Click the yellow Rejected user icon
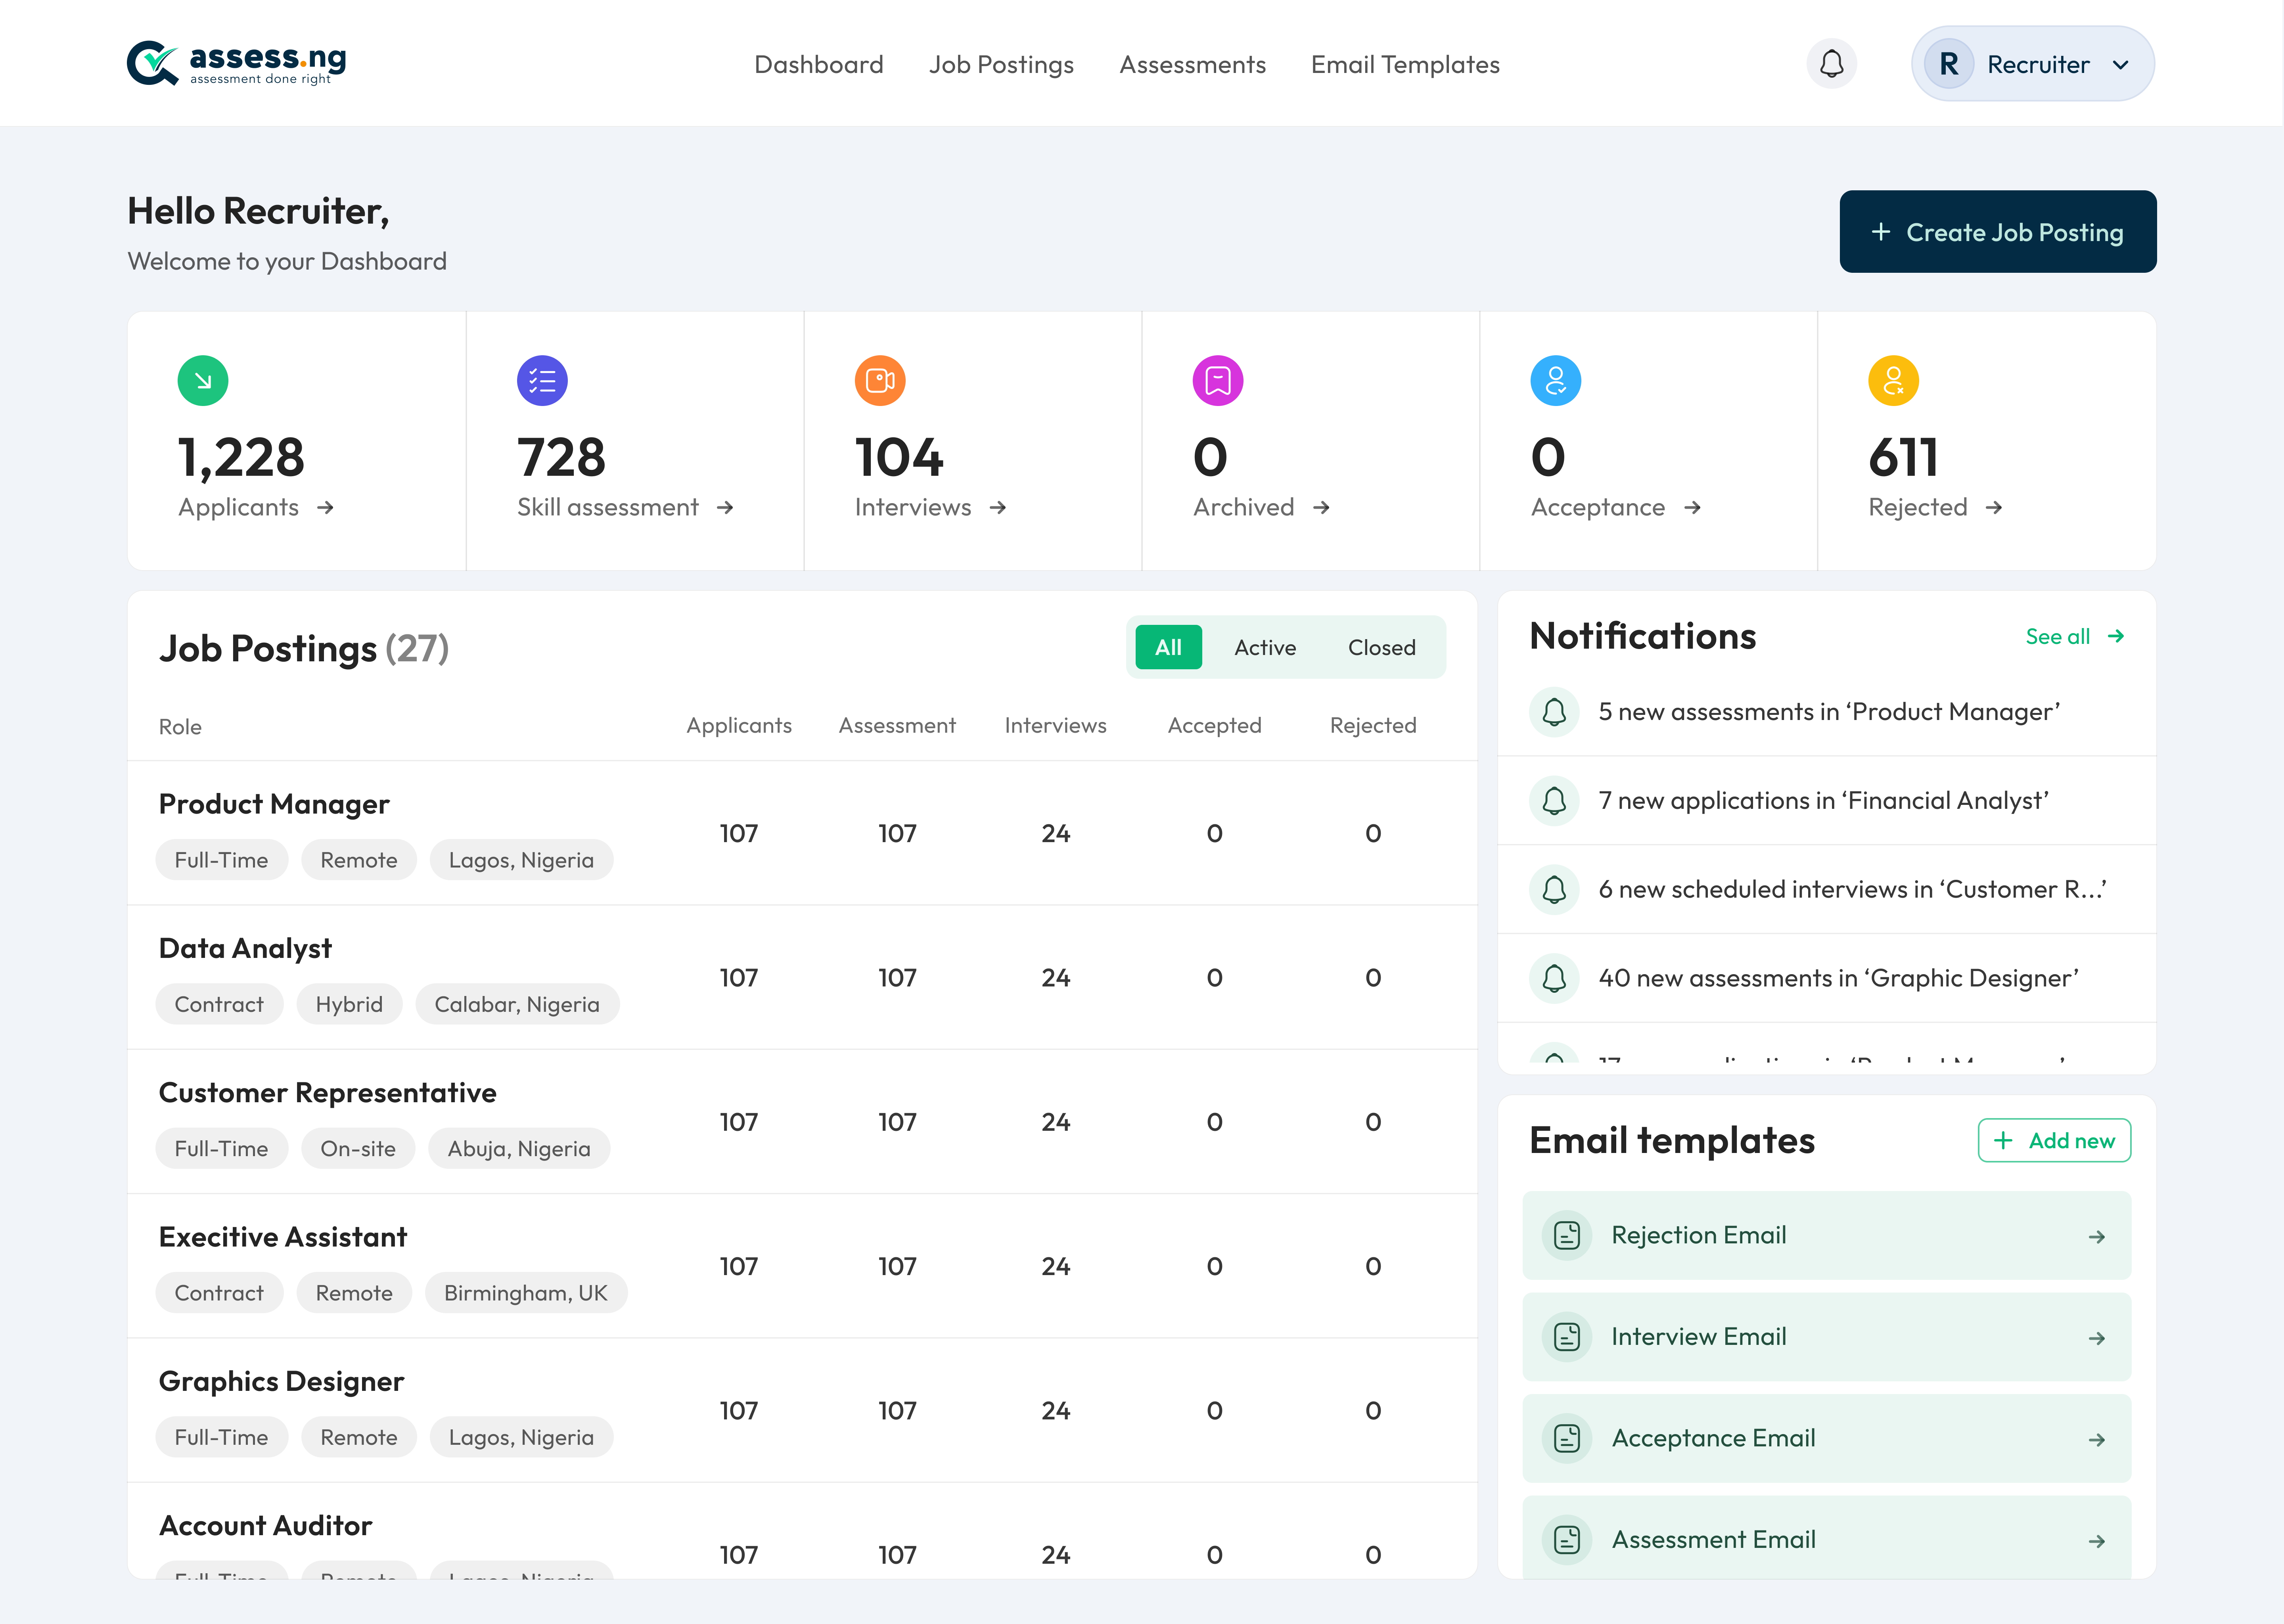 point(1894,381)
